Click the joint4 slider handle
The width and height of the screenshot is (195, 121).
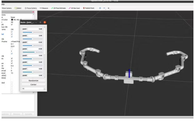click(x=35, y=52)
